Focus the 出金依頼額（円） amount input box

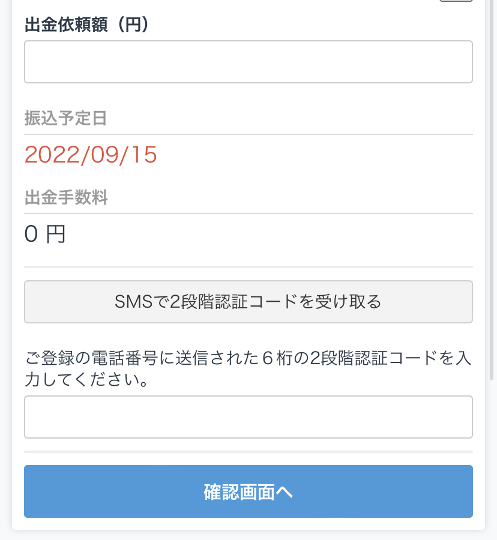[x=248, y=62]
